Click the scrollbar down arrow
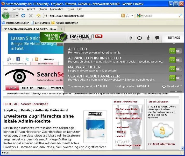Viewport: 185px width, 156px height. point(182,148)
